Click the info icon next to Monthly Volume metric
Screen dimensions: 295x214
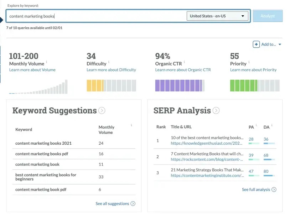46,61
